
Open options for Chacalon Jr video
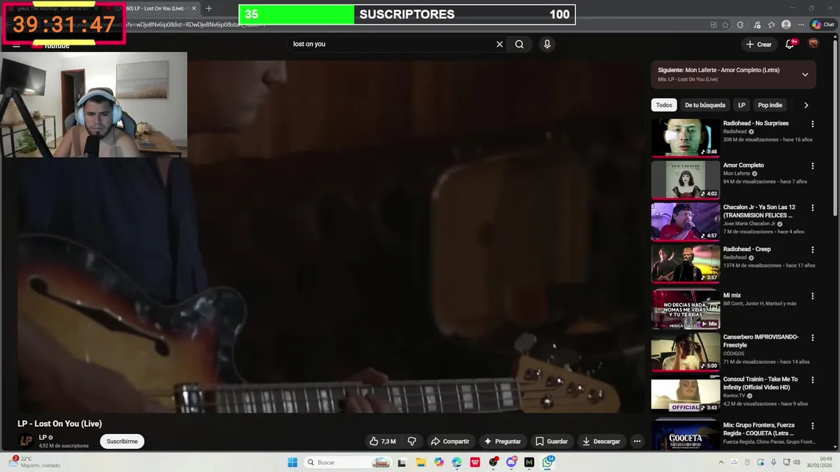812,208
